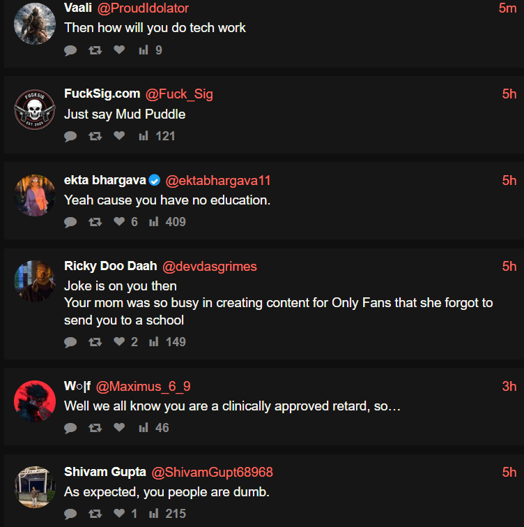Viewport: 524px width, 527px height.
Task: Open @ektabhargava11 handle link
Action: (218, 181)
